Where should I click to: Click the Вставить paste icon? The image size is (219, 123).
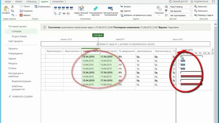(x=6, y=9)
